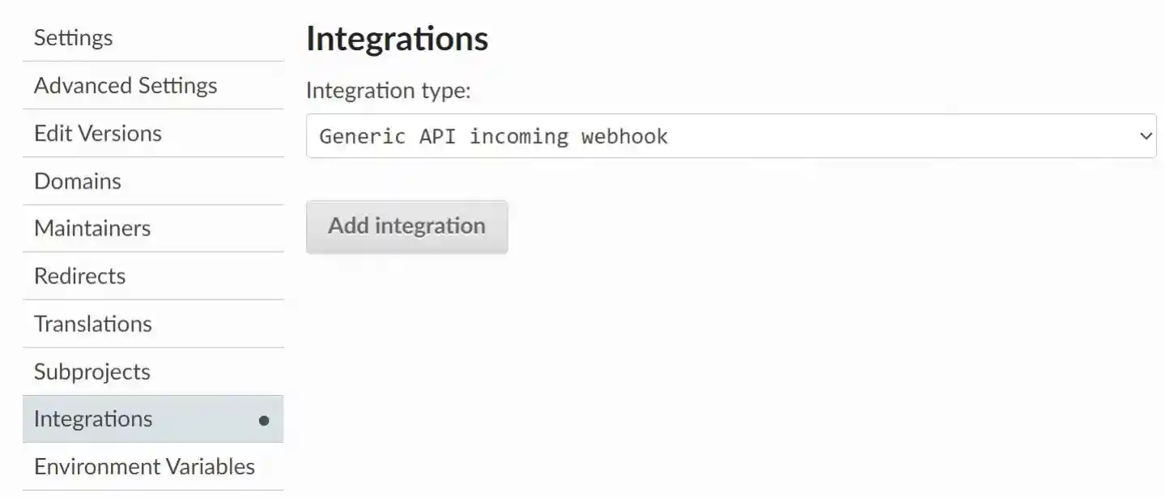Go to the Translations section
The height and width of the screenshot is (497, 1165).
click(92, 324)
